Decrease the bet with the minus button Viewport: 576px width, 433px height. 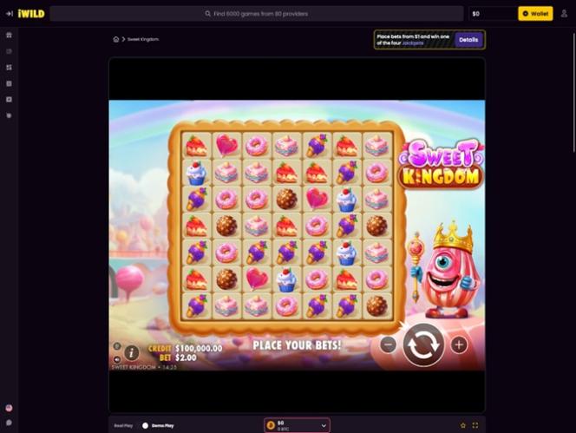(x=389, y=344)
